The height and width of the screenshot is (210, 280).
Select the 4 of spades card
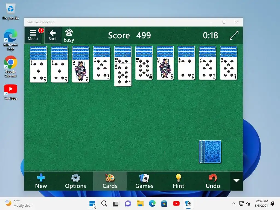(x=186, y=68)
